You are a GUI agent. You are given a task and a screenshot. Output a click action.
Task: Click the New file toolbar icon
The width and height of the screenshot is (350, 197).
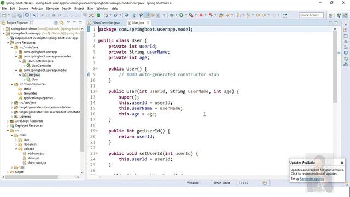click(4, 15)
